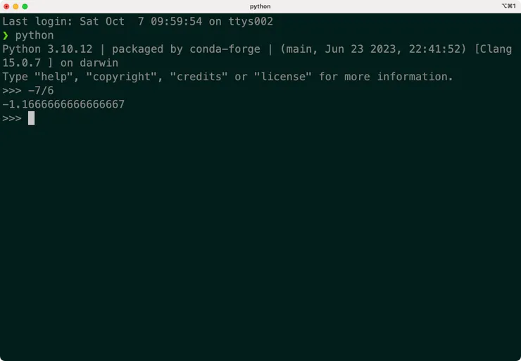The height and width of the screenshot is (361, 521).
Task: Click the green shell prompt arrow
Action: tap(6, 35)
